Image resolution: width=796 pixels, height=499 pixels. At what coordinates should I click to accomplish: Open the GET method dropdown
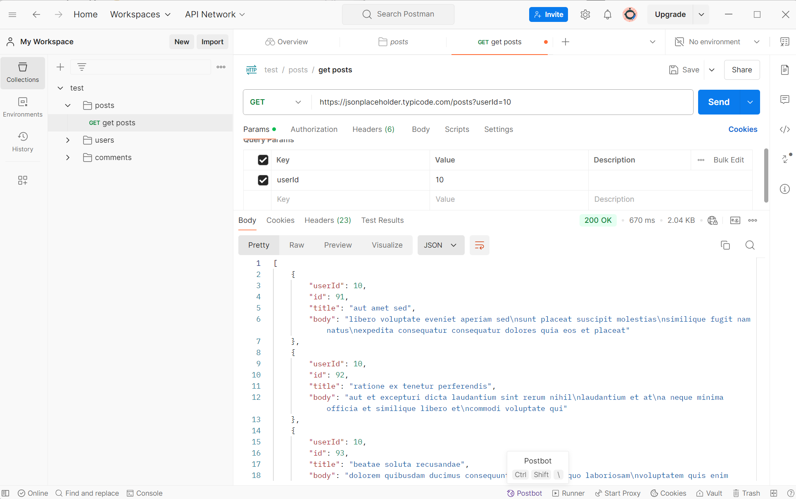pos(276,102)
